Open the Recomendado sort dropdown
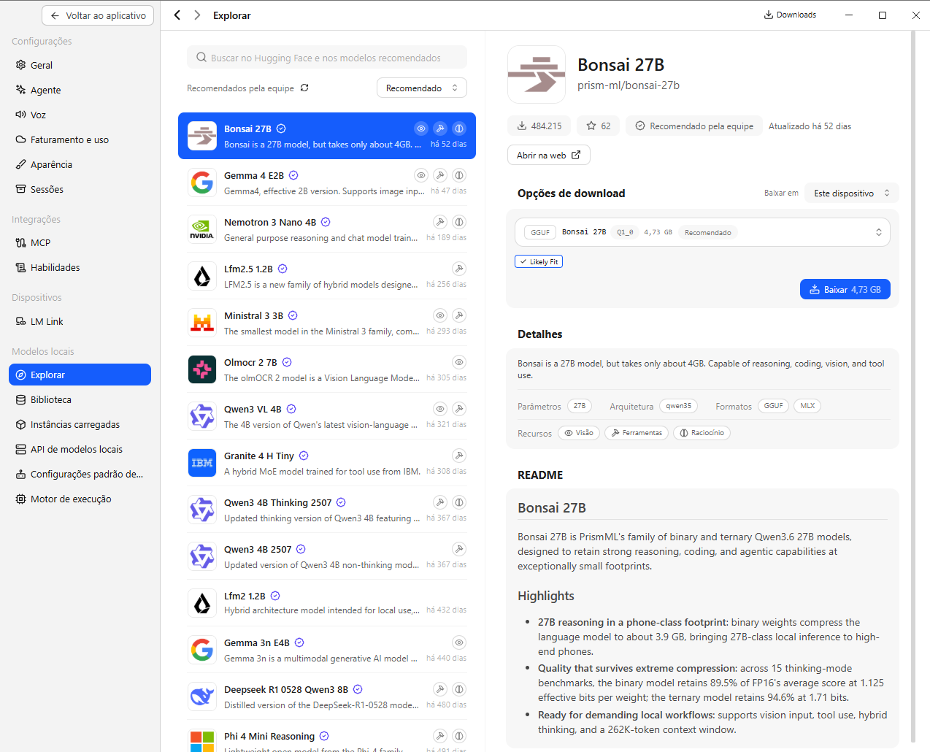This screenshot has width=930, height=752. click(x=422, y=88)
